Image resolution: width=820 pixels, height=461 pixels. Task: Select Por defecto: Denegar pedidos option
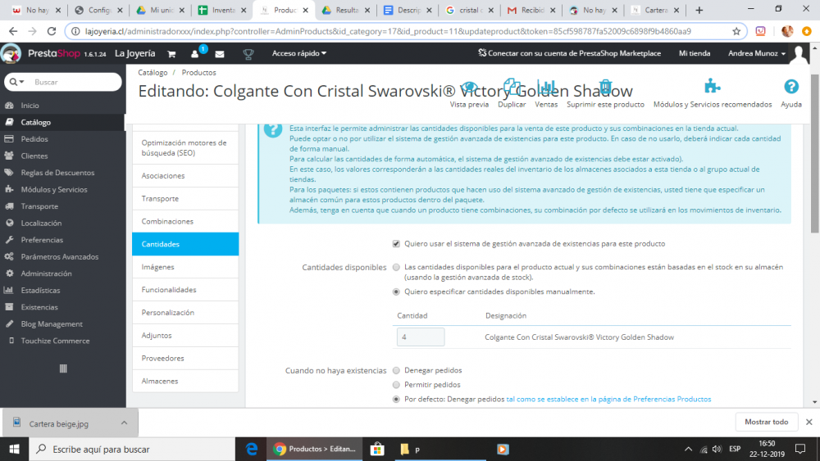[396, 400]
